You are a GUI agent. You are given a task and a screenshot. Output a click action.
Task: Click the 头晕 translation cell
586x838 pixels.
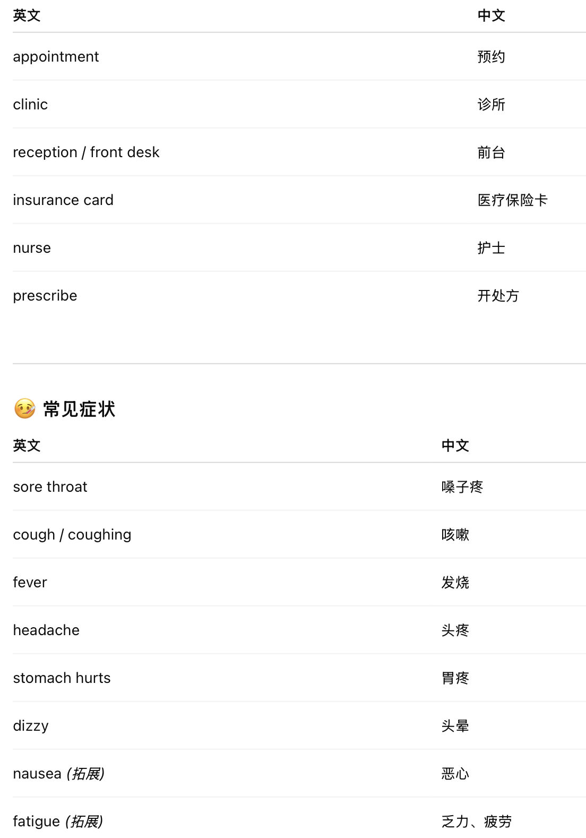pyautogui.click(x=455, y=726)
